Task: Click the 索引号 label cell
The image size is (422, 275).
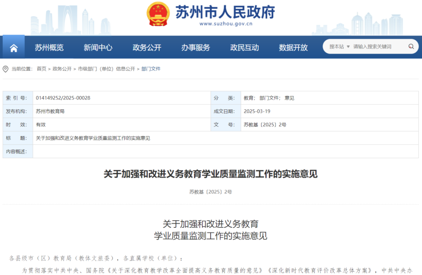Action: [18, 98]
